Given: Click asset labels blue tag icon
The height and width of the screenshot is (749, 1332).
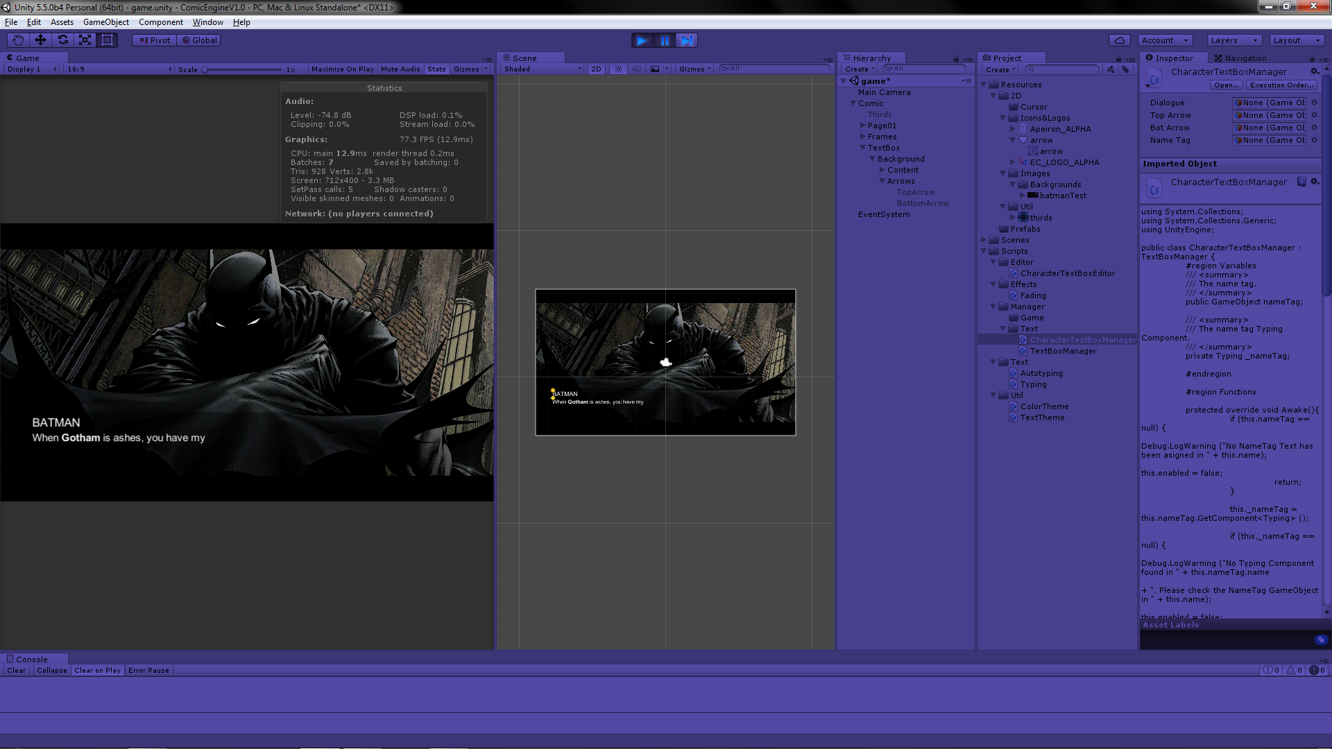Looking at the screenshot, I should [x=1320, y=640].
